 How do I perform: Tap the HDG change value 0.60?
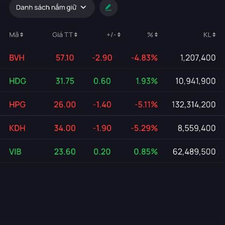tap(102, 81)
